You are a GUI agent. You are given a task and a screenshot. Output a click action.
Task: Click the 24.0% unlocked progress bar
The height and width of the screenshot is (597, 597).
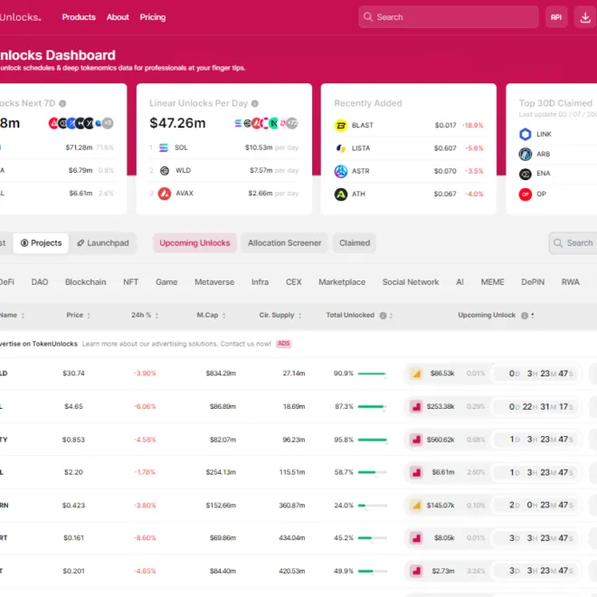pyautogui.click(x=373, y=506)
